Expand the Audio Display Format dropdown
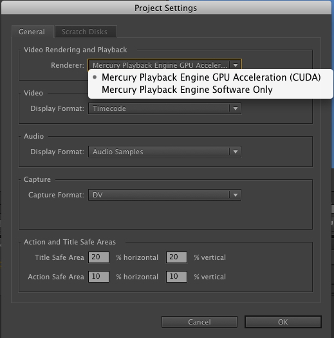 click(165, 152)
